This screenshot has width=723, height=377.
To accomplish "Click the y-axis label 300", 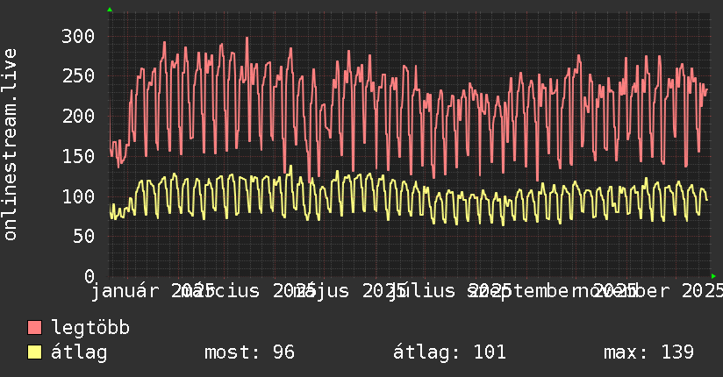I will click(78, 36).
